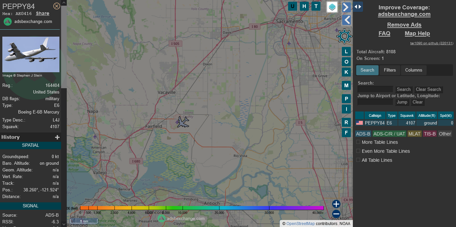Expand the History section plus icon

(57, 137)
